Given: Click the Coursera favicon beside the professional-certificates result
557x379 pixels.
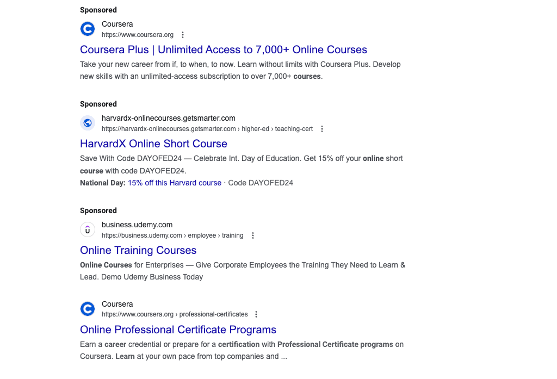Looking at the screenshot, I should (88, 308).
